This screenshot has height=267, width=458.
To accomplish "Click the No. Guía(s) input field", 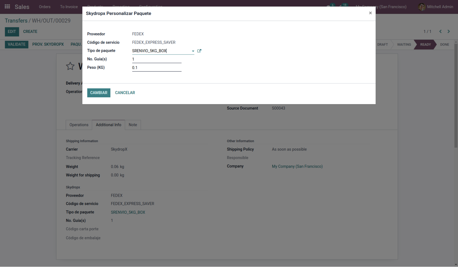I will pos(157,59).
